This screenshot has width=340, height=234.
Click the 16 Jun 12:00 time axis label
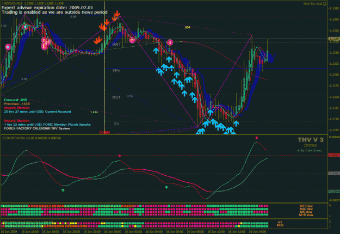point(237,232)
